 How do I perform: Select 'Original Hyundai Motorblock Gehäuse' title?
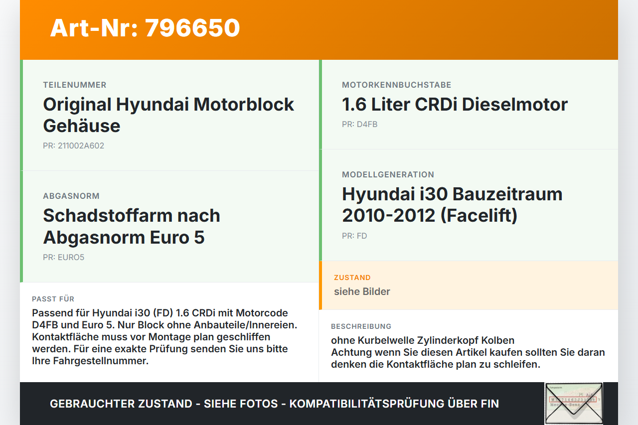pyautogui.click(x=168, y=115)
